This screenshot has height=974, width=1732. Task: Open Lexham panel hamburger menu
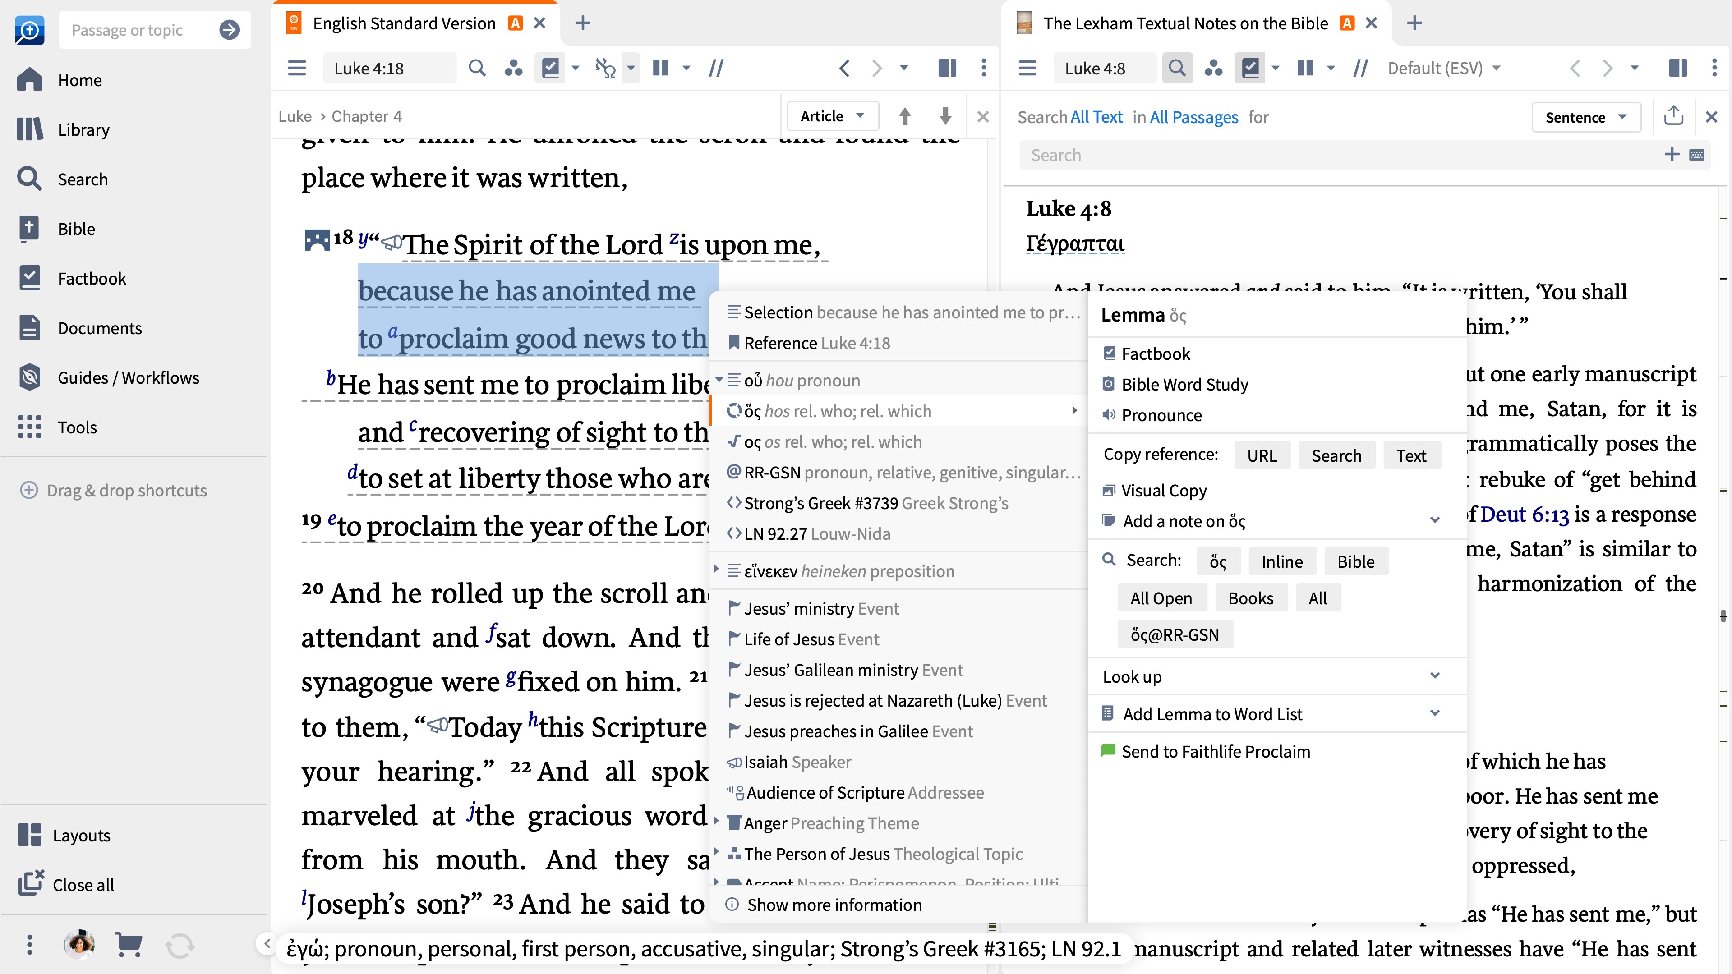(x=1027, y=68)
